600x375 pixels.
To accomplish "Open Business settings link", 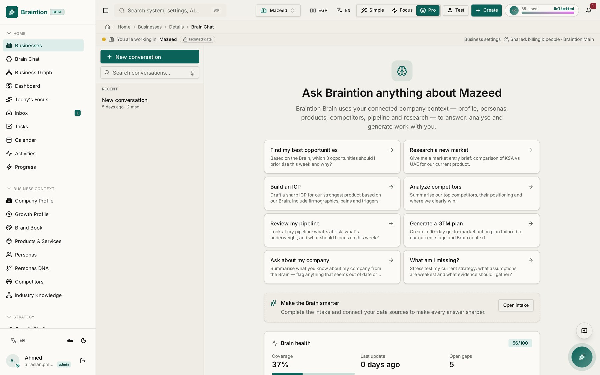I will [x=482, y=39].
